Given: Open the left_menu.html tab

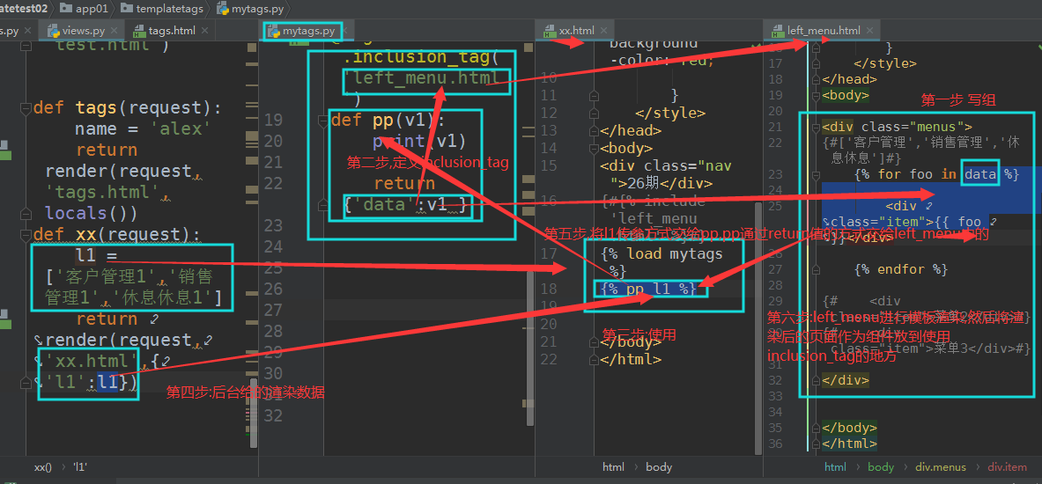Looking at the screenshot, I should (823, 31).
